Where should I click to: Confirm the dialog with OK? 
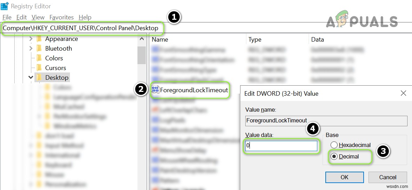click(x=344, y=177)
